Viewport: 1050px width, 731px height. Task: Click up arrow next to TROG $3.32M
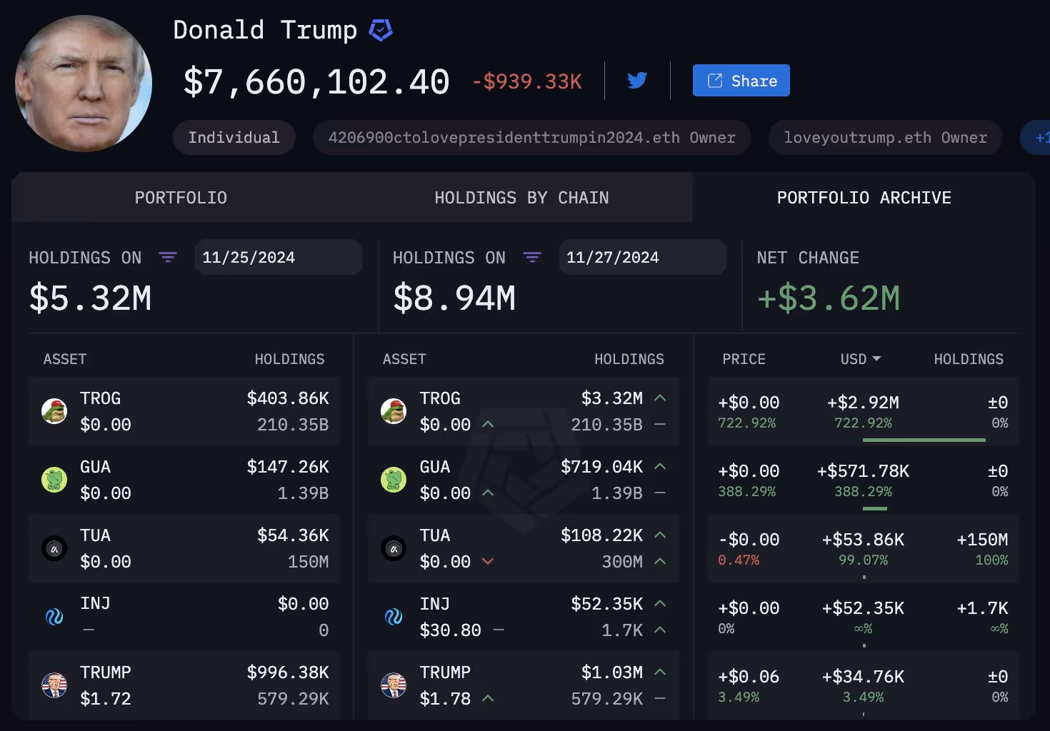(x=660, y=398)
